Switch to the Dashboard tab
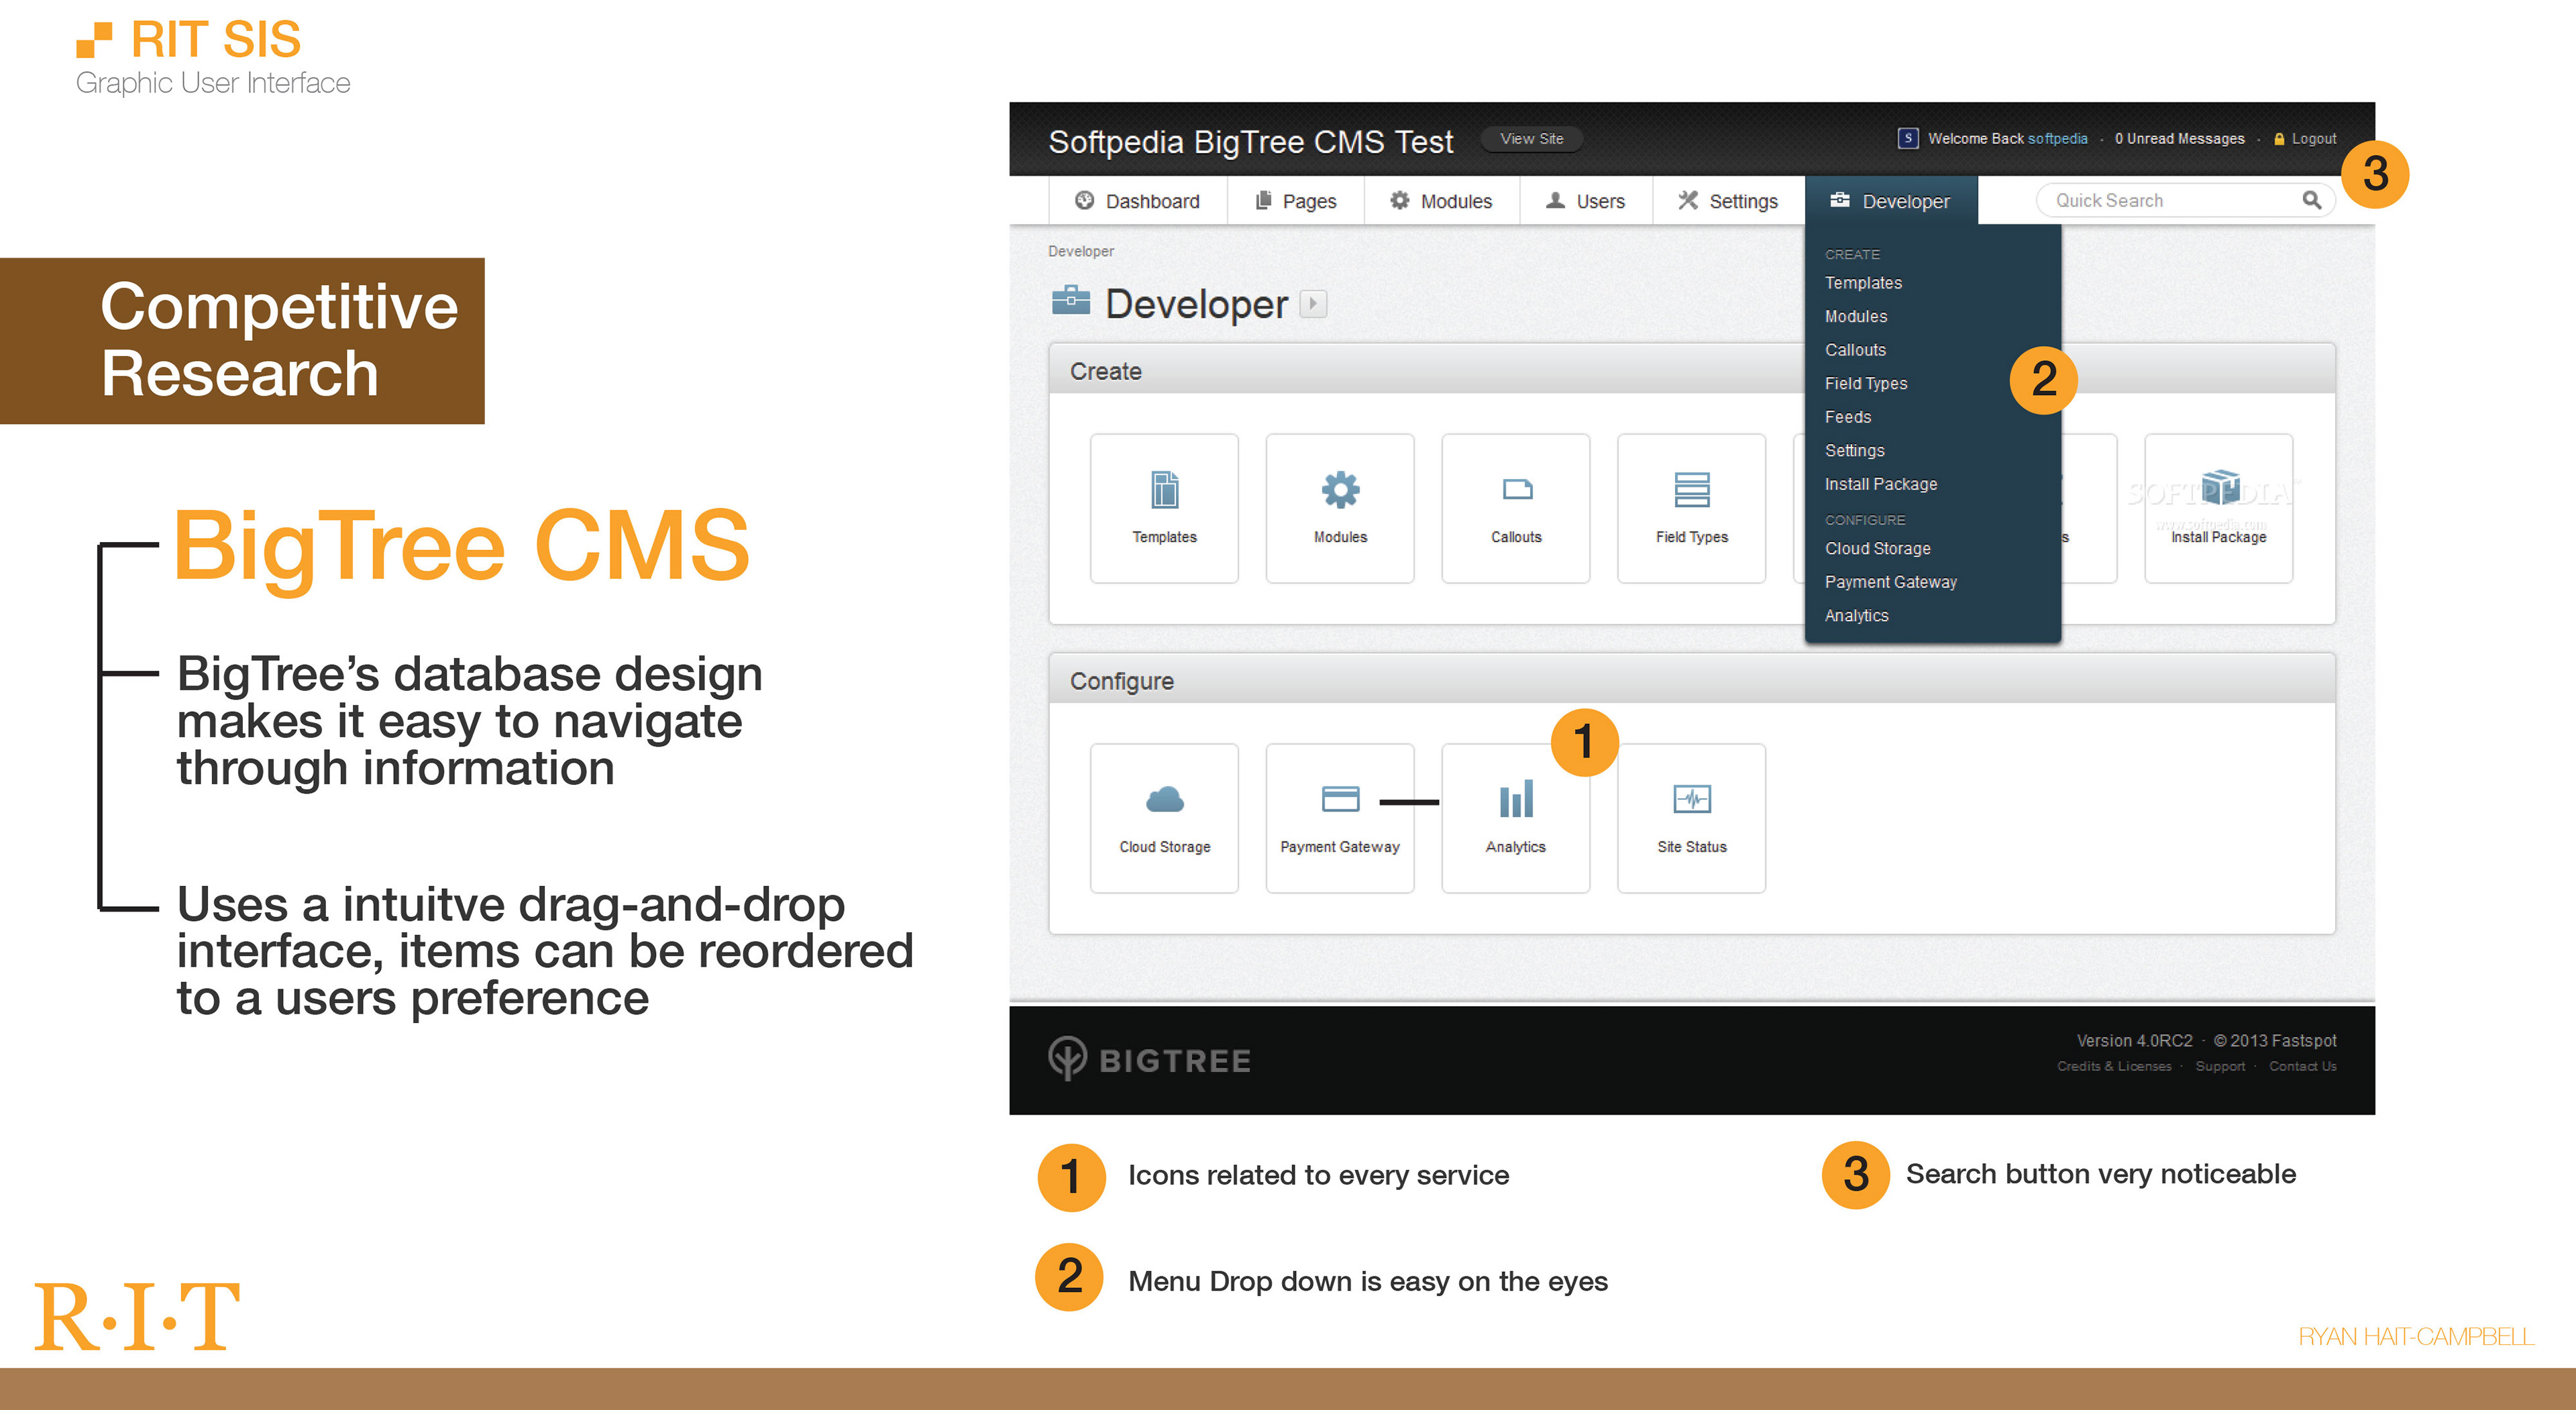The image size is (2576, 1410). (1138, 201)
